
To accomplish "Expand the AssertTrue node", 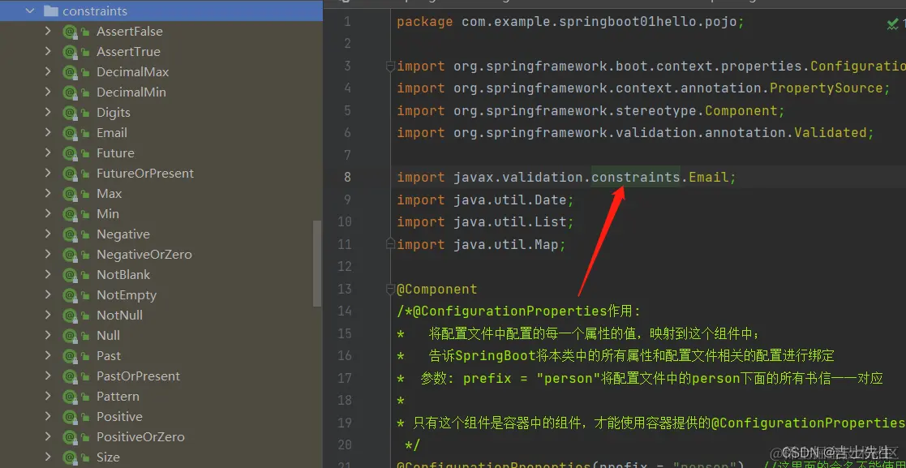I will pyautogui.click(x=48, y=51).
